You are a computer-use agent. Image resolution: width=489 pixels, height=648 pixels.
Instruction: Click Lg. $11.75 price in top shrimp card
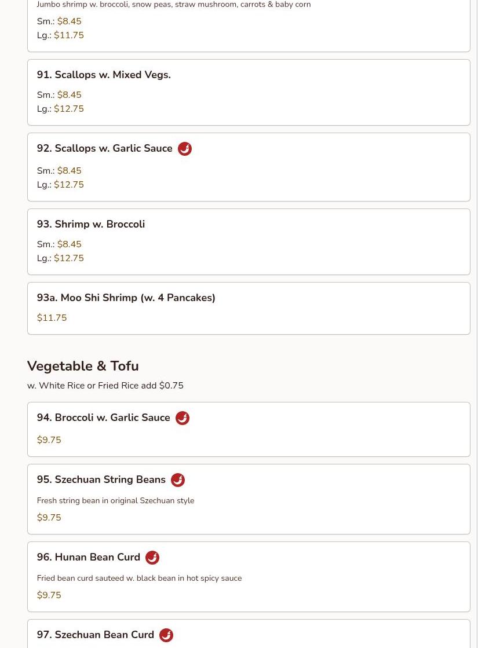(x=60, y=35)
